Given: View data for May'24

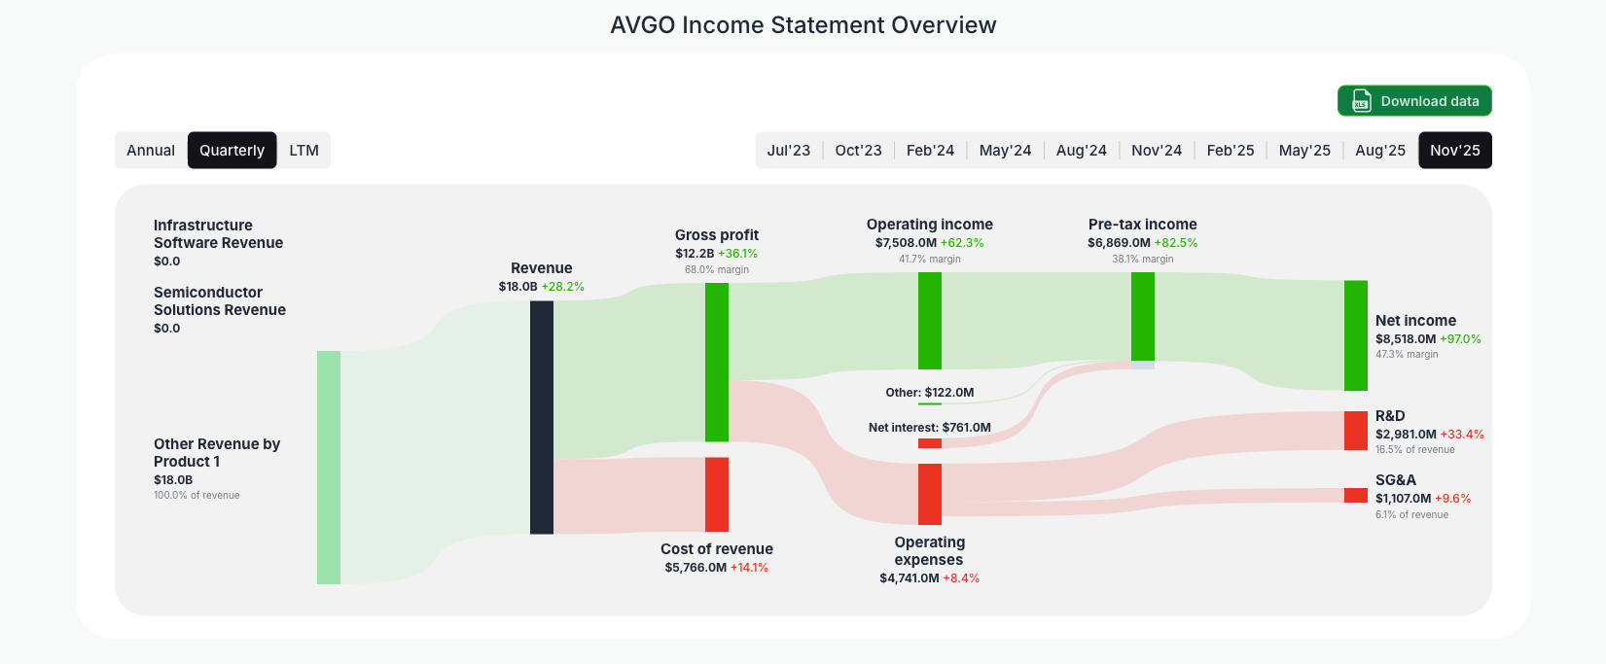Looking at the screenshot, I should pyautogui.click(x=1005, y=150).
